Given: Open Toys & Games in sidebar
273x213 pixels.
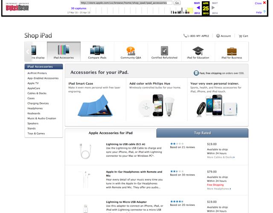Looking at the screenshot, I should pos(36,133).
